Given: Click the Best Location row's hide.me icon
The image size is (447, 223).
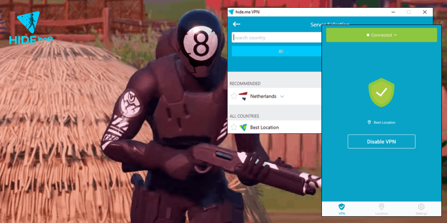Looking at the screenshot, I should [243, 127].
